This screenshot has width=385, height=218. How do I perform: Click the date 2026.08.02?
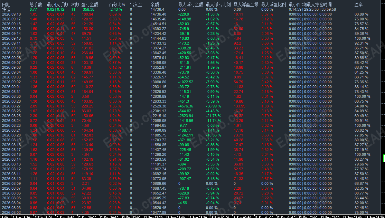point(11,212)
